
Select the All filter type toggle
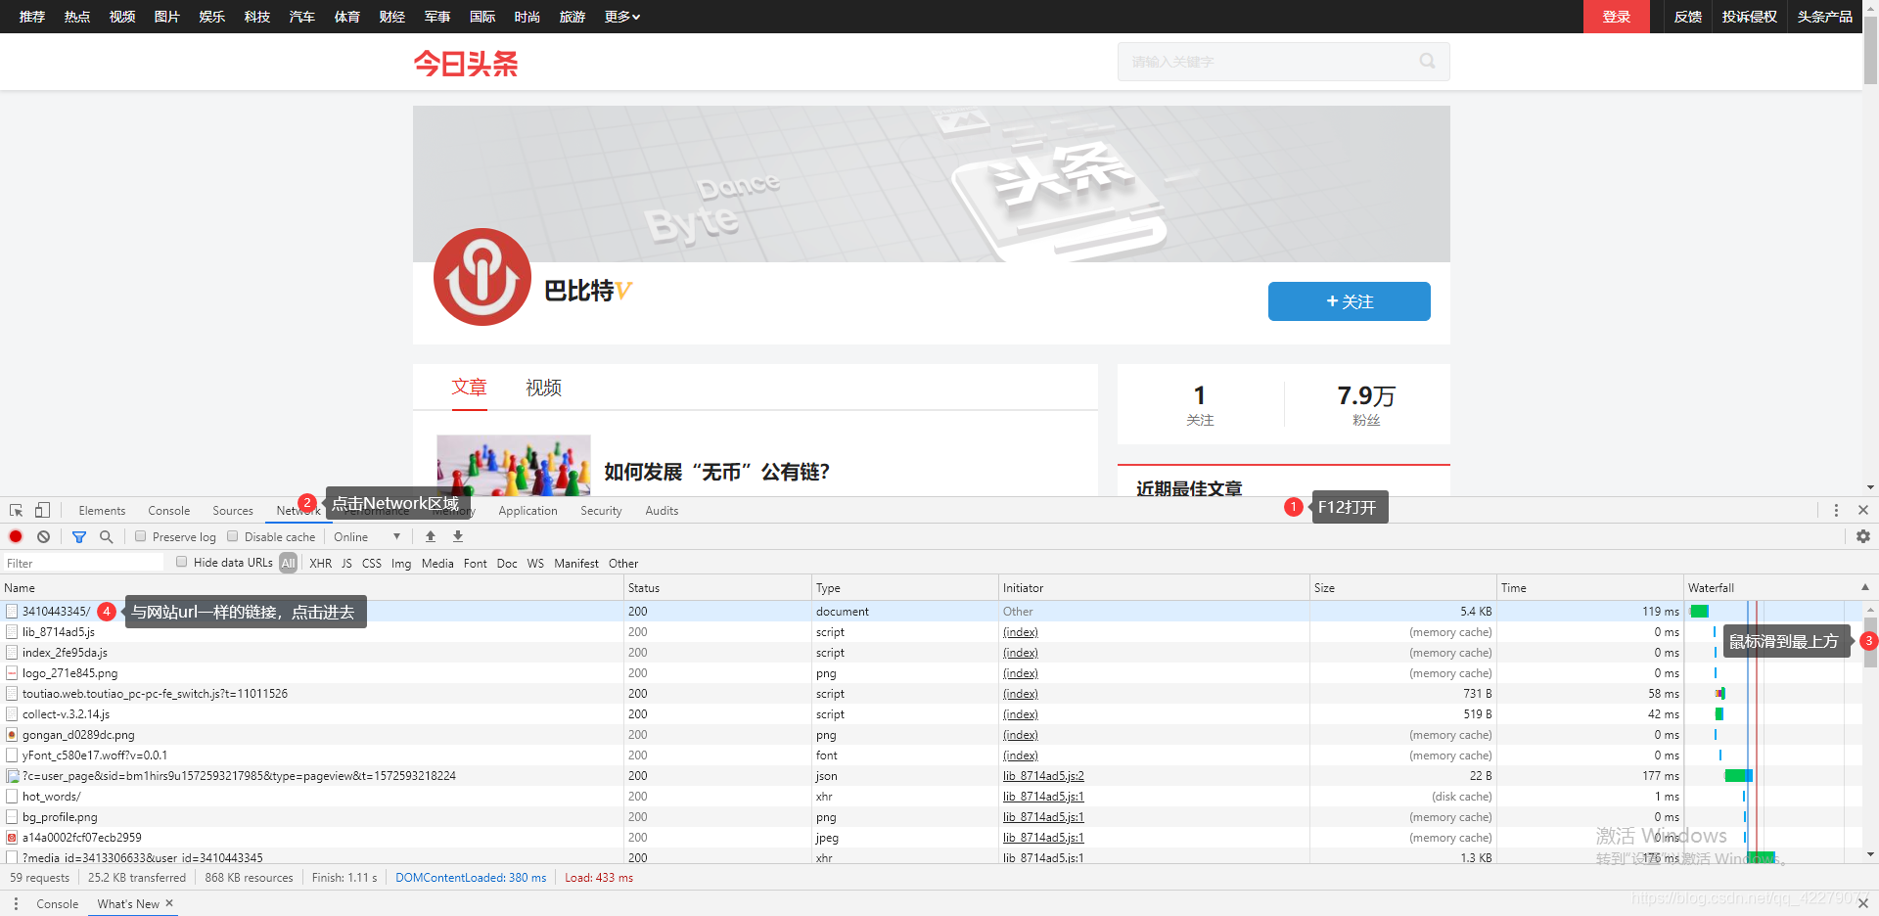tap(288, 563)
